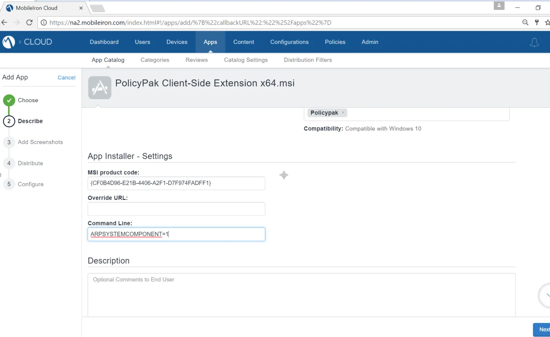This screenshot has height=337, width=550.
Task: Click the MSI product code field
Action: point(177,183)
